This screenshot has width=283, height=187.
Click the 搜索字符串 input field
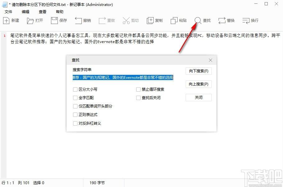click(123, 78)
